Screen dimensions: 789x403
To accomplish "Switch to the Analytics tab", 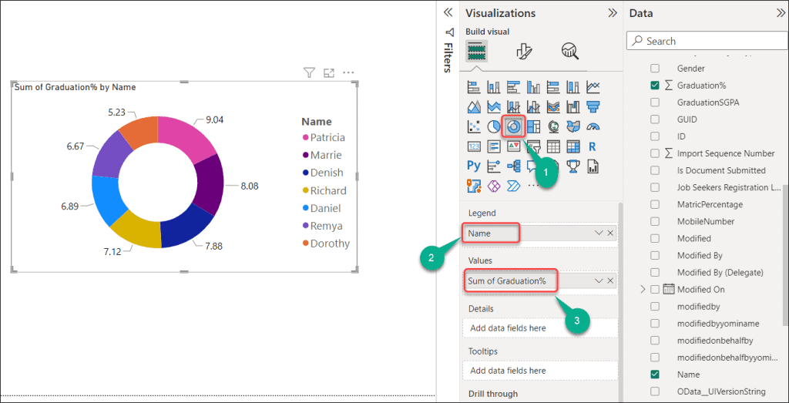I will [x=570, y=51].
